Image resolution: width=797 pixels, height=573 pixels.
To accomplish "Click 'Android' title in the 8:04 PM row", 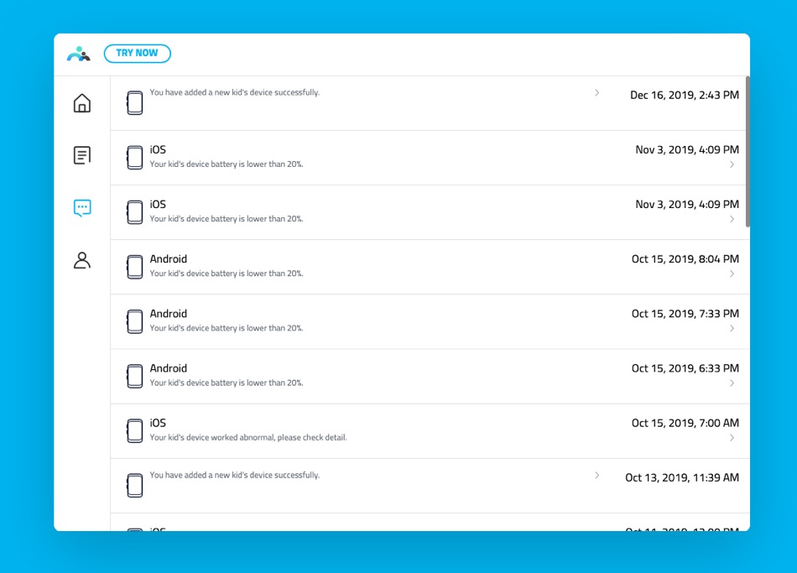I will [169, 258].
